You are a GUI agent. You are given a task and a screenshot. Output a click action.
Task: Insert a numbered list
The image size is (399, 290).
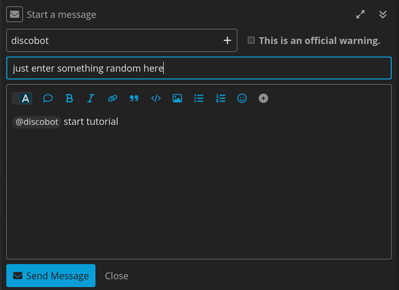pyautogui.click(x=220, y=98)
